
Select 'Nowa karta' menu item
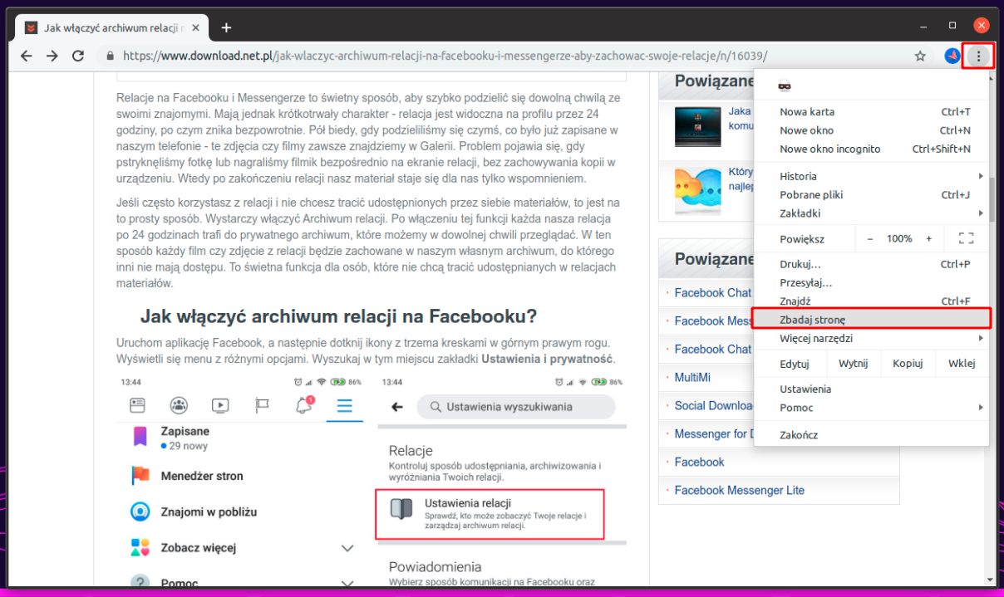click(x=871, y=111)
